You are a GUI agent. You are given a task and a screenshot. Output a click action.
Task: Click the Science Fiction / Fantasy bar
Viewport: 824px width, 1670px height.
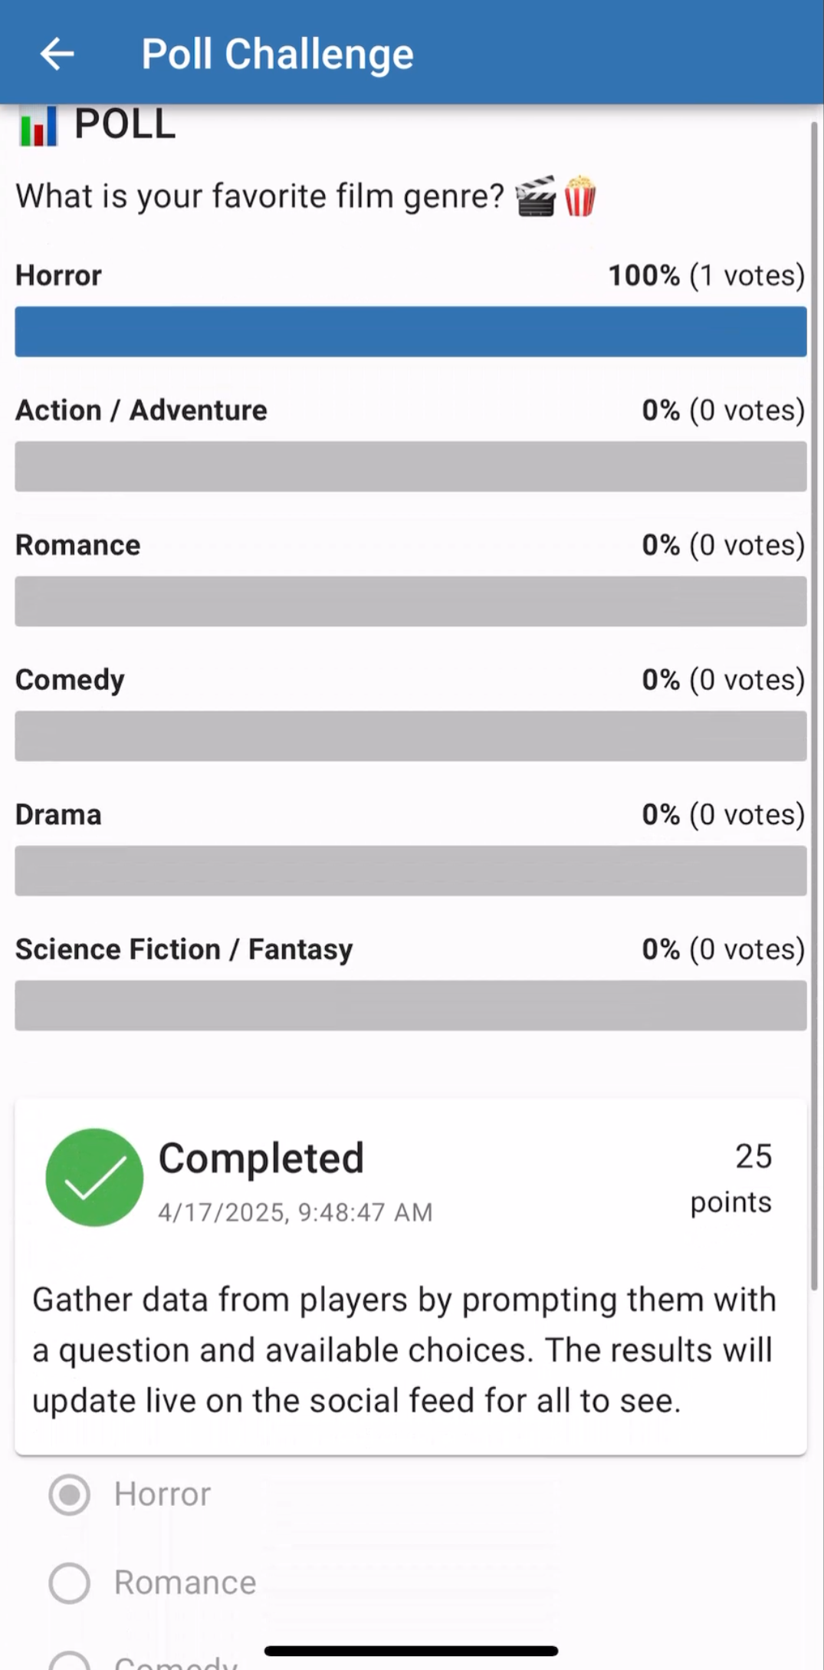[x=411, y=1005]
